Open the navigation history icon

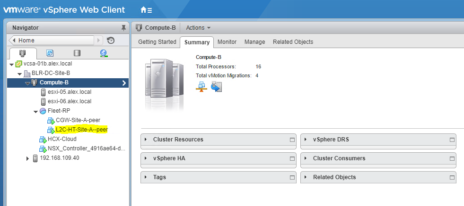point(111,41)
